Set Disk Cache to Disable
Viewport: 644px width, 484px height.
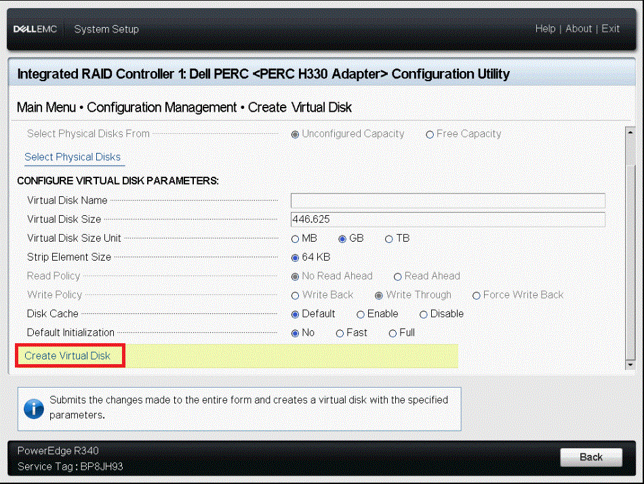(x=424, y=315)
